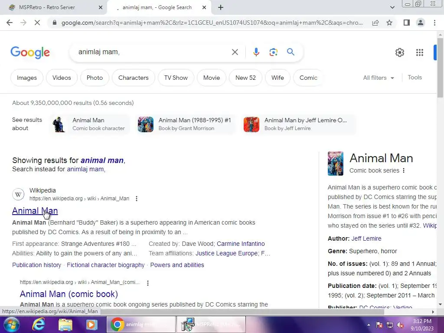Switch to the Chrome taskbar button

click(141, 324)
